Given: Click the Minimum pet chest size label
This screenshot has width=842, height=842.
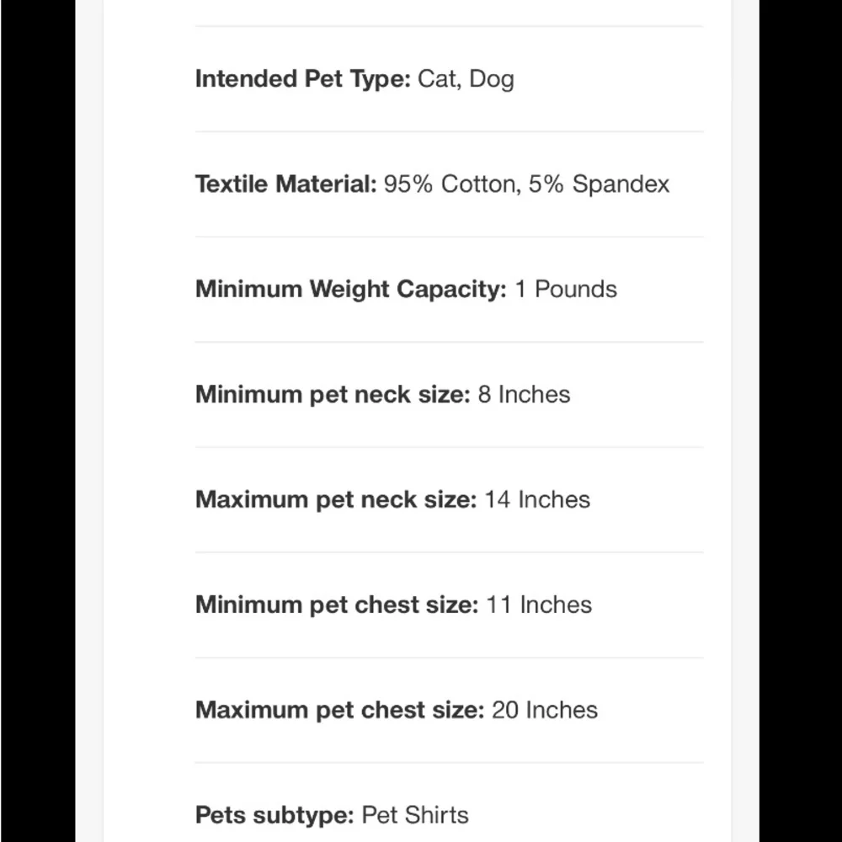Looking at the screenshot, I should point(337,605).
